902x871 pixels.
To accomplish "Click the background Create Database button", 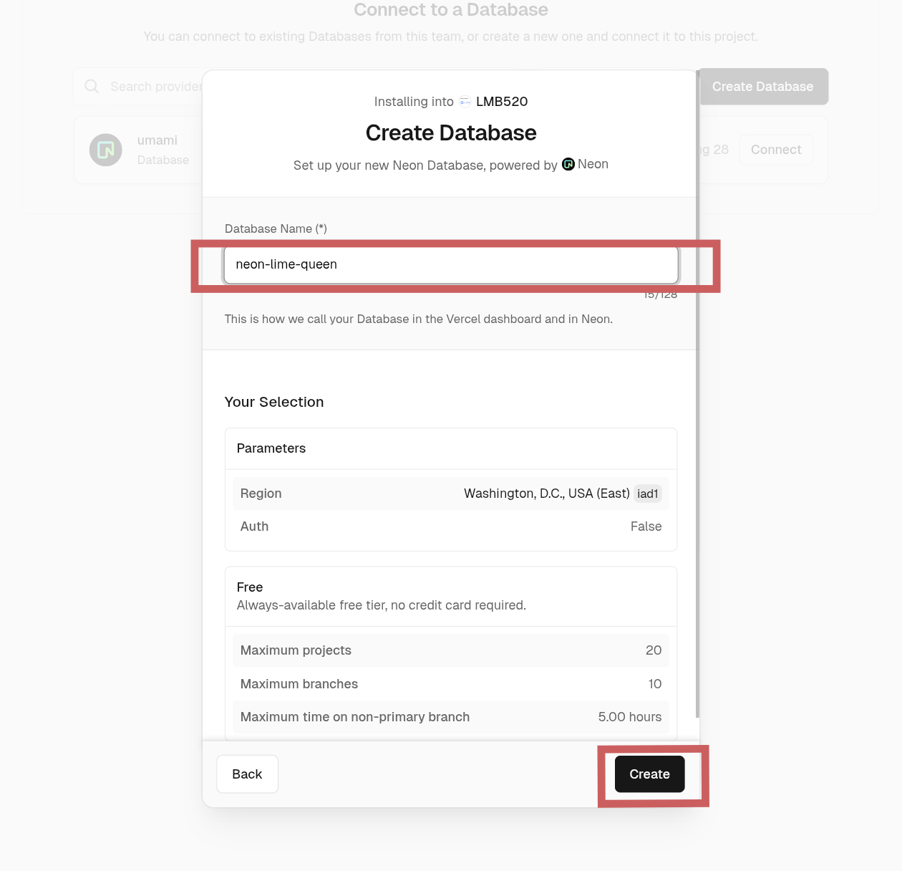I will pos(762,87).
